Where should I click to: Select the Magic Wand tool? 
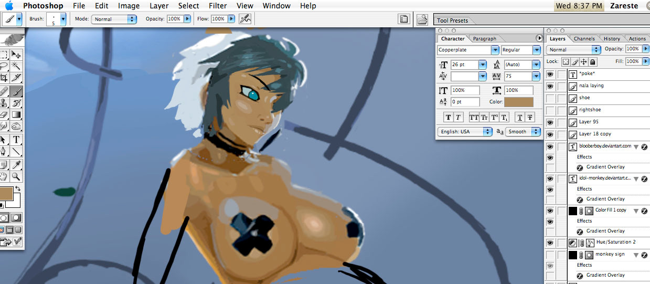tap(16, 66)
